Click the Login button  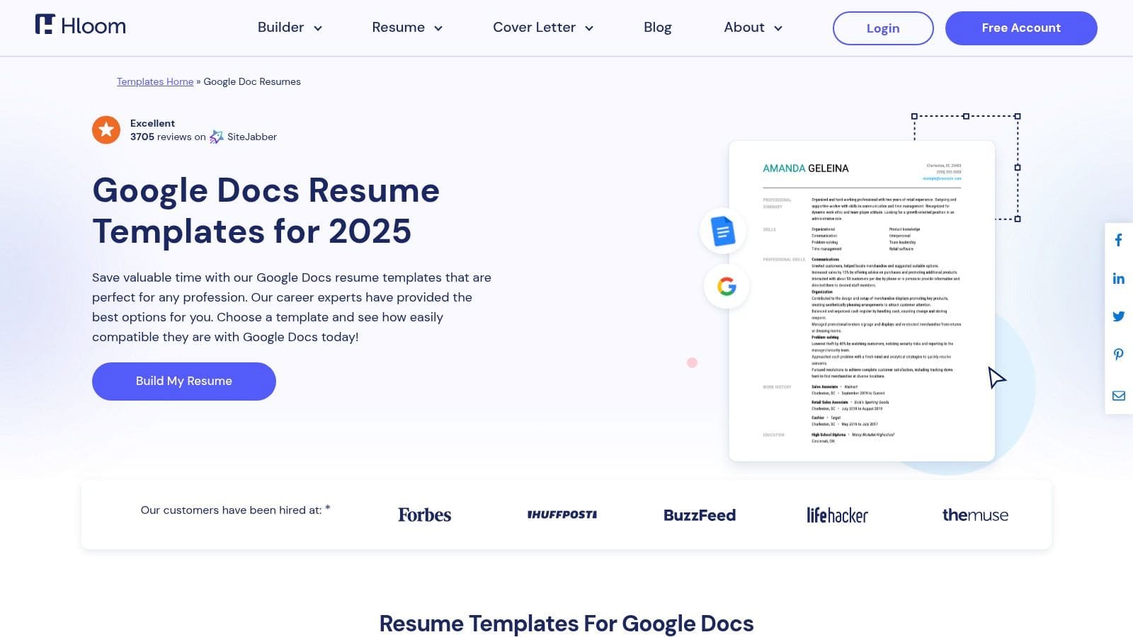882,28
